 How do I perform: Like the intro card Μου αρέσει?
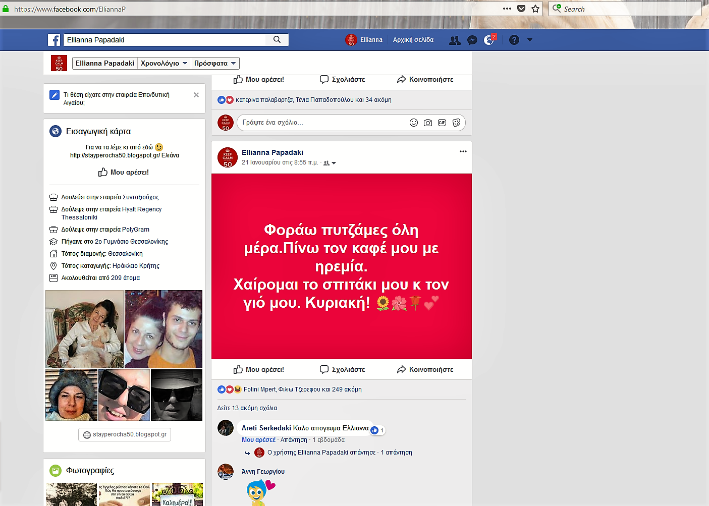point(124,172)
